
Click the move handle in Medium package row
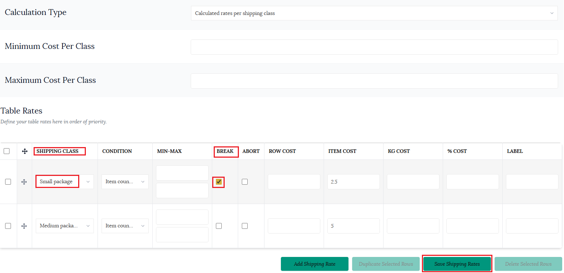(24, 226)
